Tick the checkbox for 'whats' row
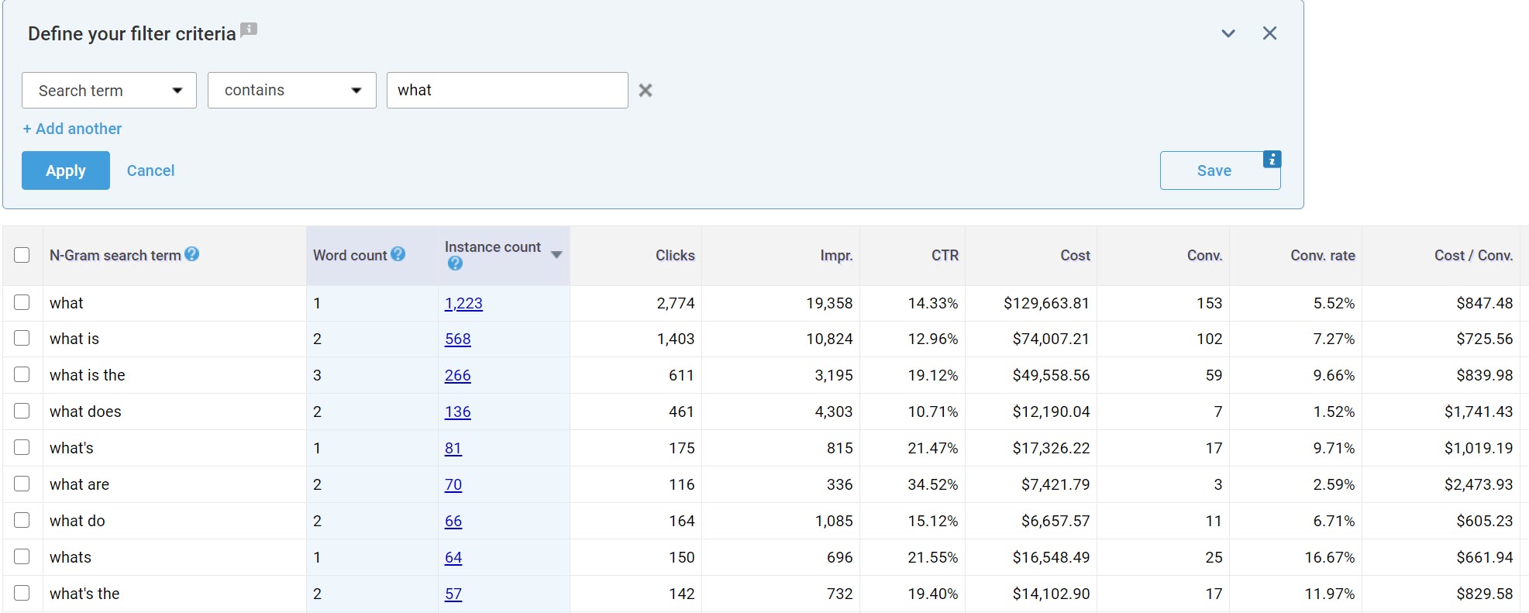 pos(22,557)
